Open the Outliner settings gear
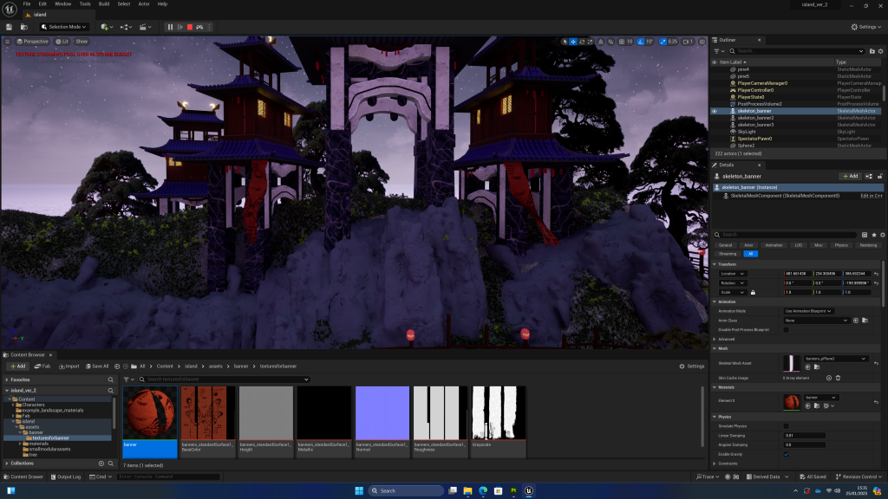 pyautogui.click(x=881, y=51)
